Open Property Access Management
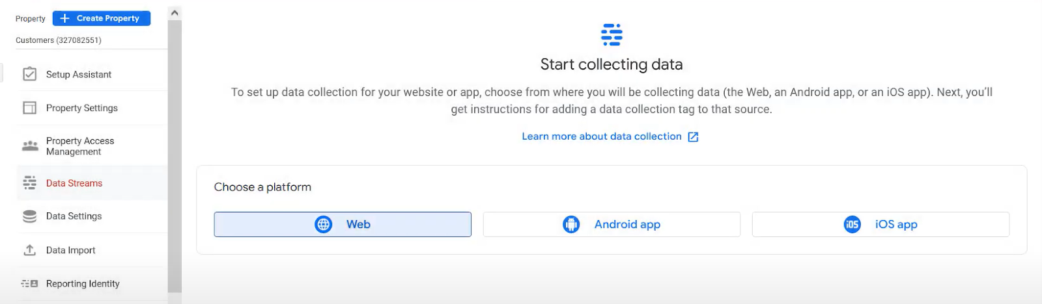The width and height of the screenshot is (1042, 304). pyautogui.click(x=80, y=146)
